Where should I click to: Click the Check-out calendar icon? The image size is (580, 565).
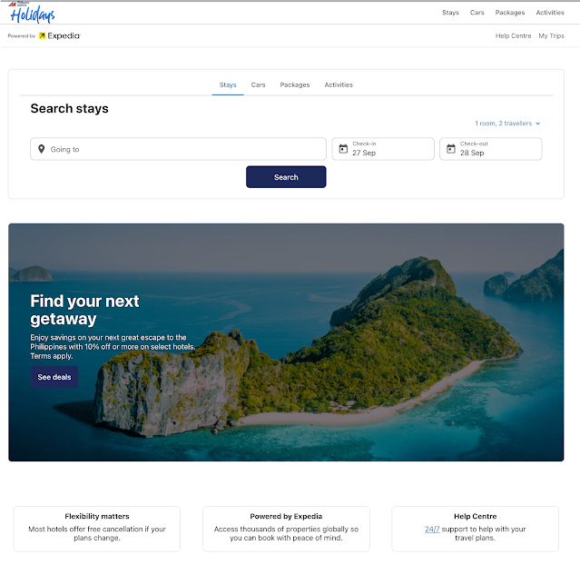tap(451, 149)
